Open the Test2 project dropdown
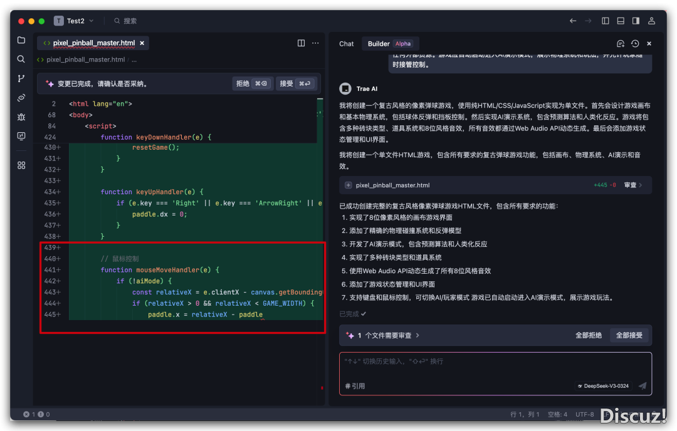The image size is (677, 431). pyautogui.click(x=74, y=21)
